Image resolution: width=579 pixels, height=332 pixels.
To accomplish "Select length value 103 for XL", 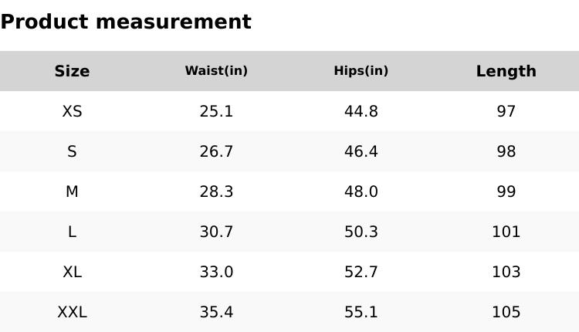I will point(506,272).
